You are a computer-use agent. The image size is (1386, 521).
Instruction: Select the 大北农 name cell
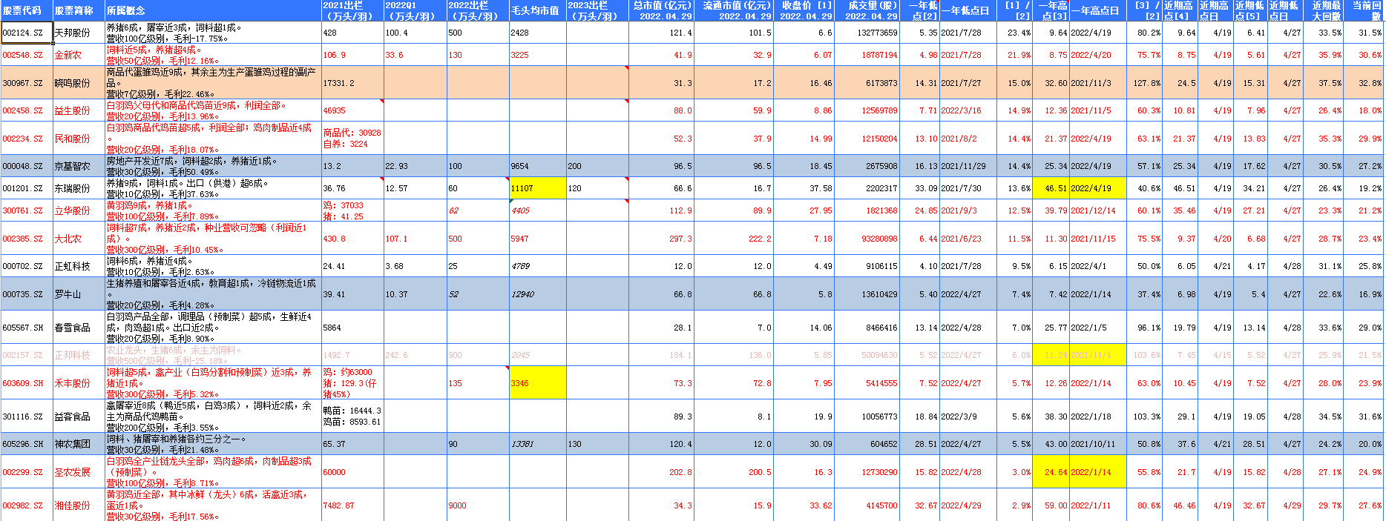tap(79, 239)
